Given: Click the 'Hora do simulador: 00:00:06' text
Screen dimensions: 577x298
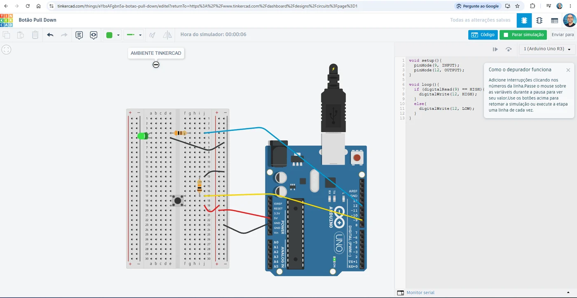Looking at the screenshot, I should pyautogui.click(x=213, y=35).
